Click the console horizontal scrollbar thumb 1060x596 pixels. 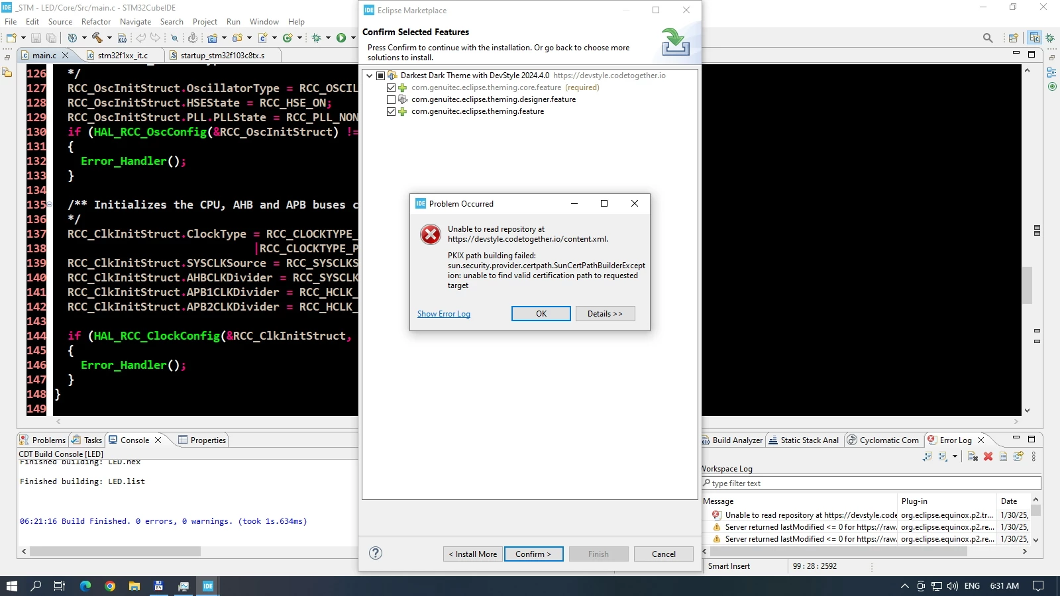click(x=115, y=551)
